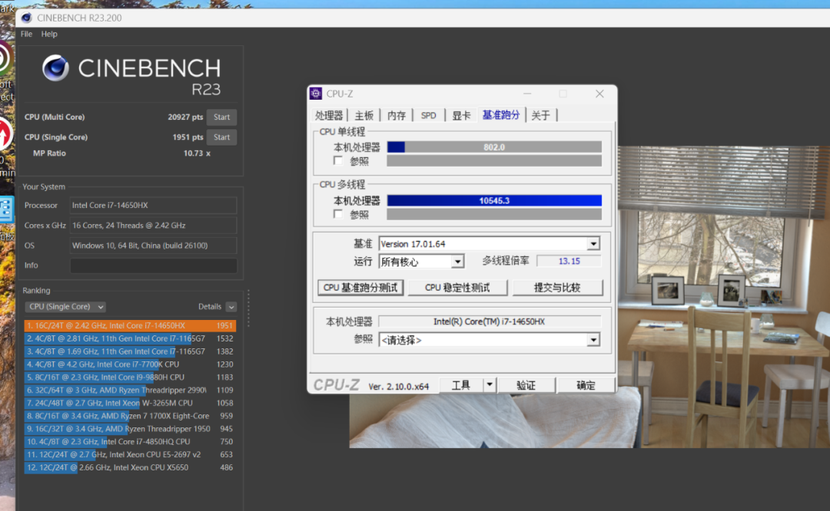The height and width of the screenshot is (511, 830).
Task: Click the multi-thread 参照 reference bar
Action: coord(494,214)
